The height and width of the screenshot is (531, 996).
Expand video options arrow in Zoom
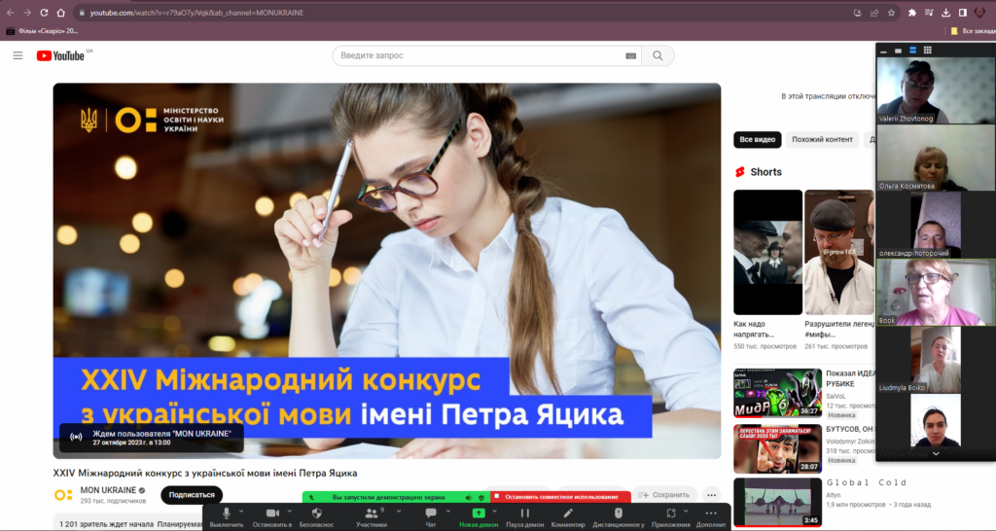coord(290,509)
